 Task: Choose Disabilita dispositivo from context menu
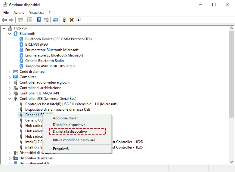tap(77, 125)
